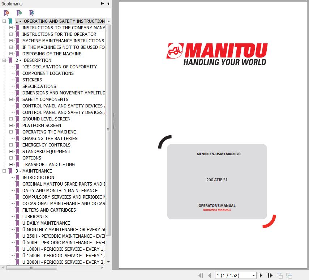Image resolution: width=309 pixels, height=280 pixels.
Task: Expand 'OPTIONS' bookmark
Action: coord(11,158)
